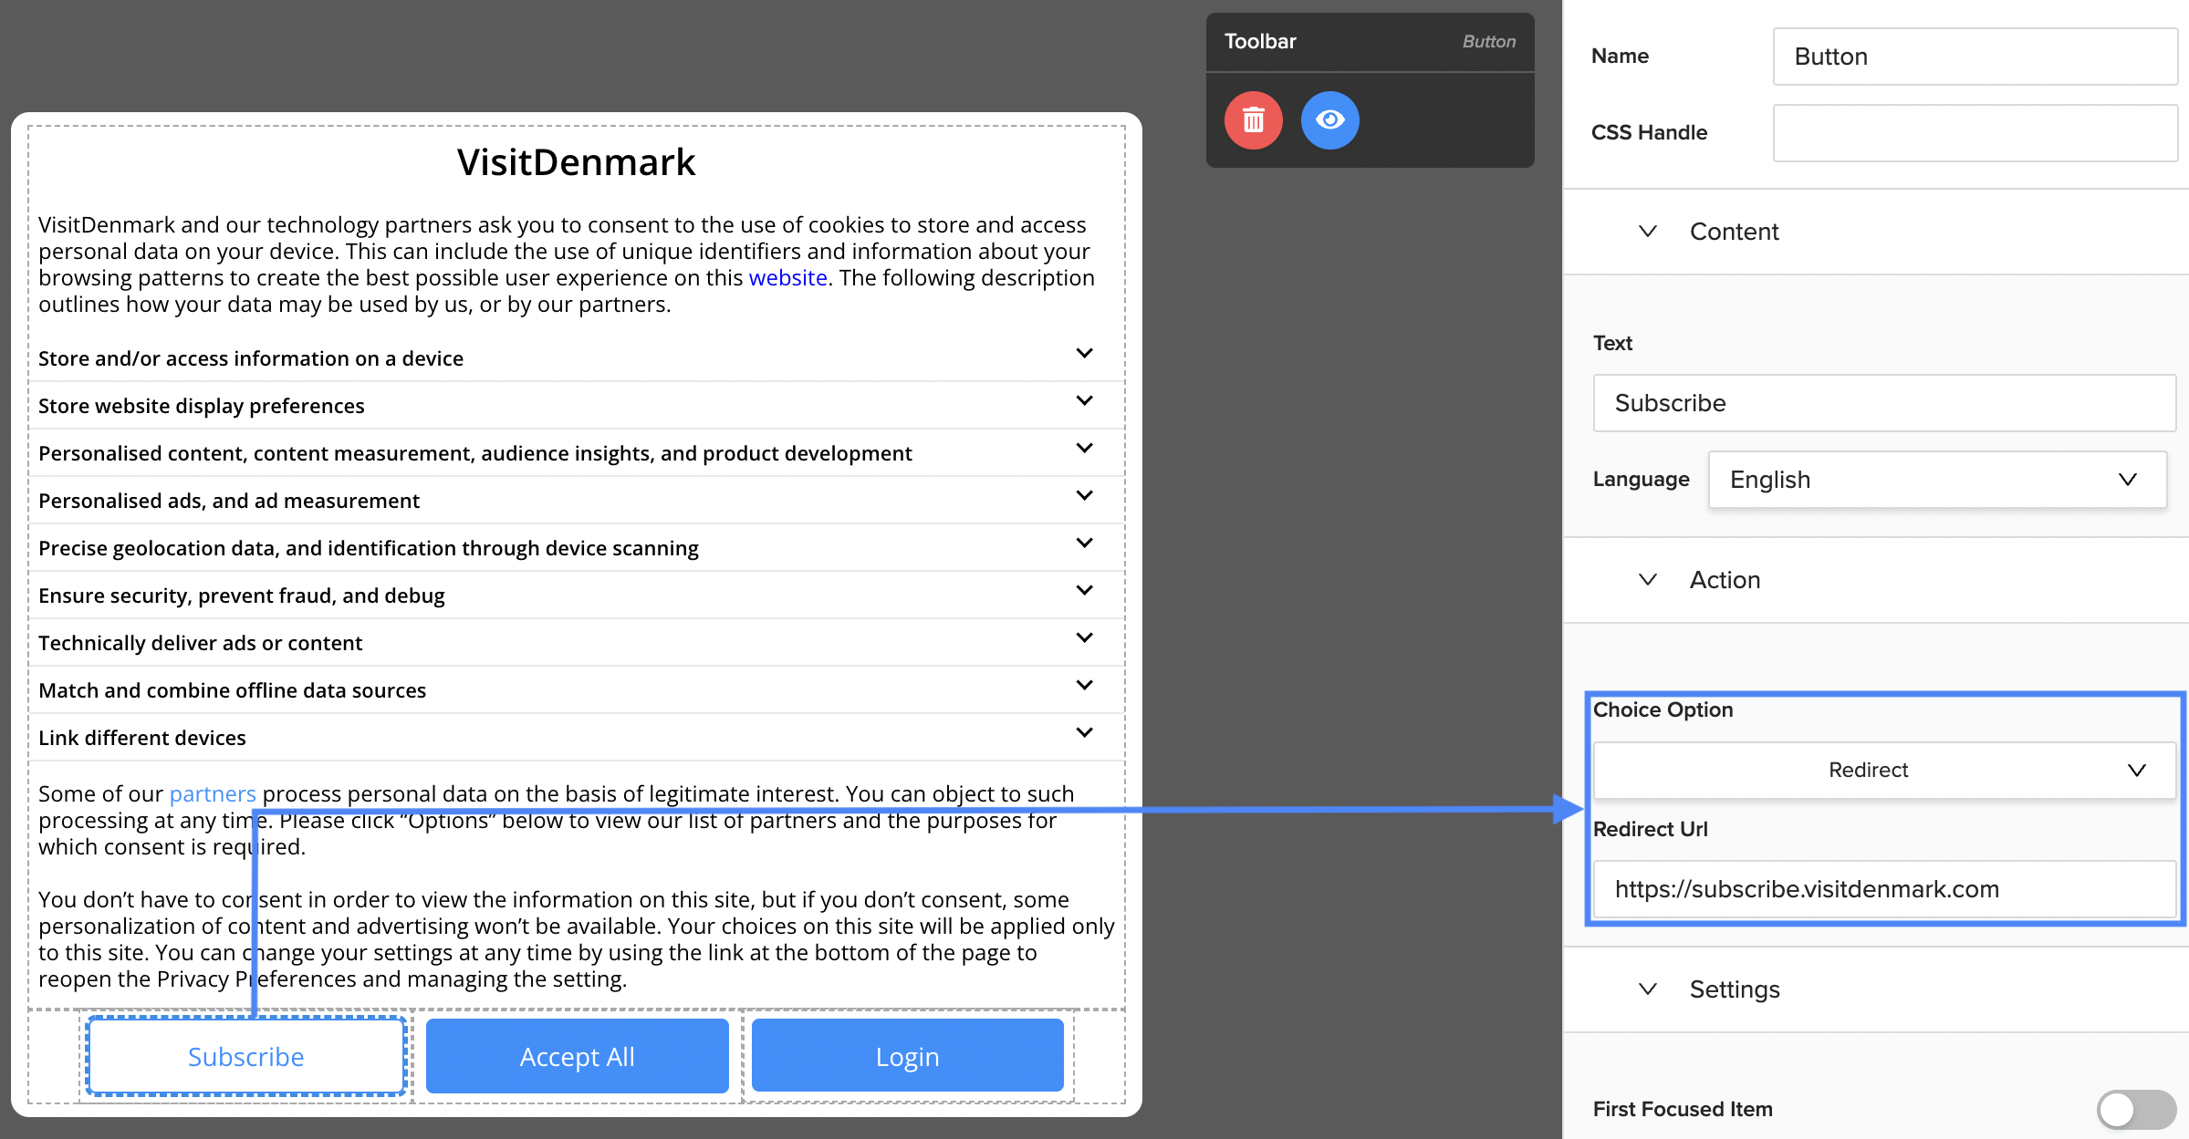Delete the button with the trash icon

(1253, 119)
